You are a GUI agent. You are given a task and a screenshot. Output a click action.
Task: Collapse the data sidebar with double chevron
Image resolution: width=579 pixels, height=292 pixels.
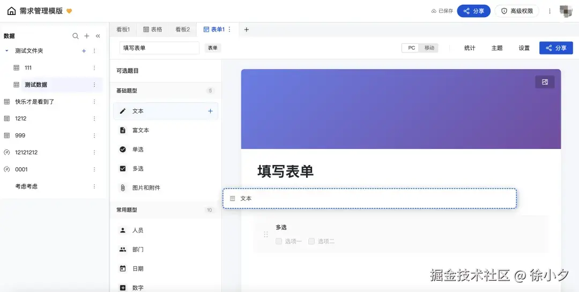[x=98, y=36]
